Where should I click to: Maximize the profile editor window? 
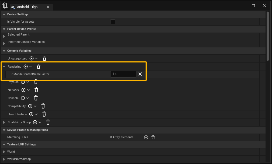[253, 6]
